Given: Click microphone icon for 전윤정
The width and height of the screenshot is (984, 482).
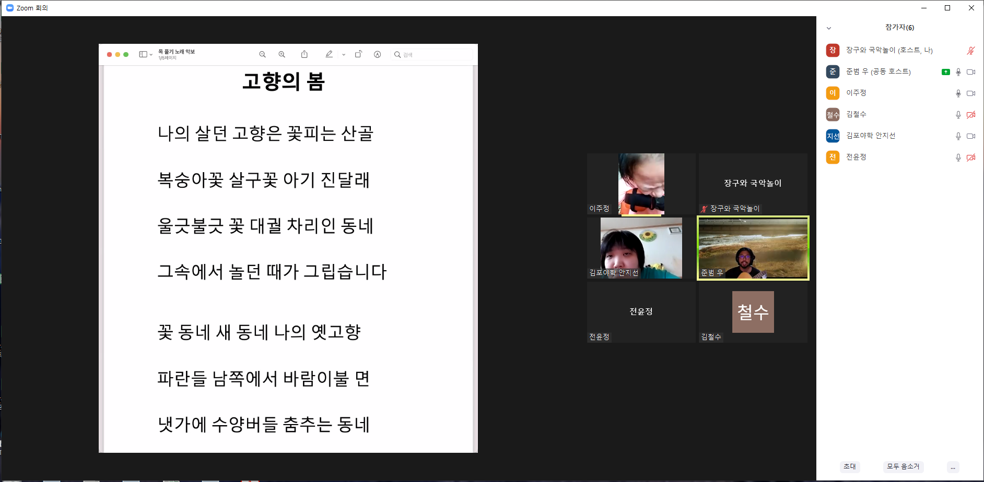Looking at the screenshot, I should tap(958, 158).
